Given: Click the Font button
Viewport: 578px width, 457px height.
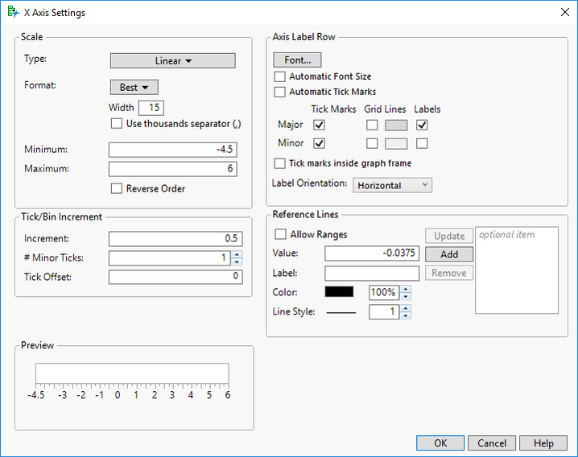Looking at the screenshot, I should [x=297, y=60].
